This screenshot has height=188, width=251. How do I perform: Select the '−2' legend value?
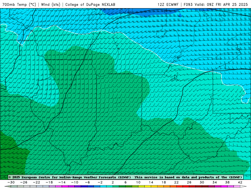tap(100, 182)
